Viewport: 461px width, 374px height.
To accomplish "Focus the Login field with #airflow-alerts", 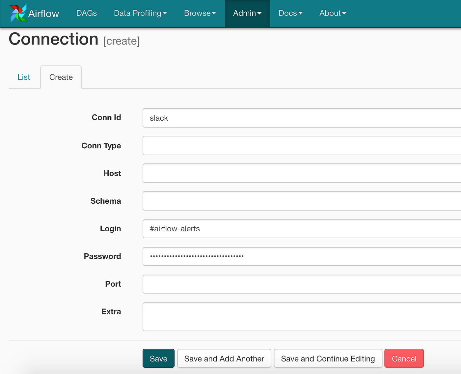I will 302,229.
